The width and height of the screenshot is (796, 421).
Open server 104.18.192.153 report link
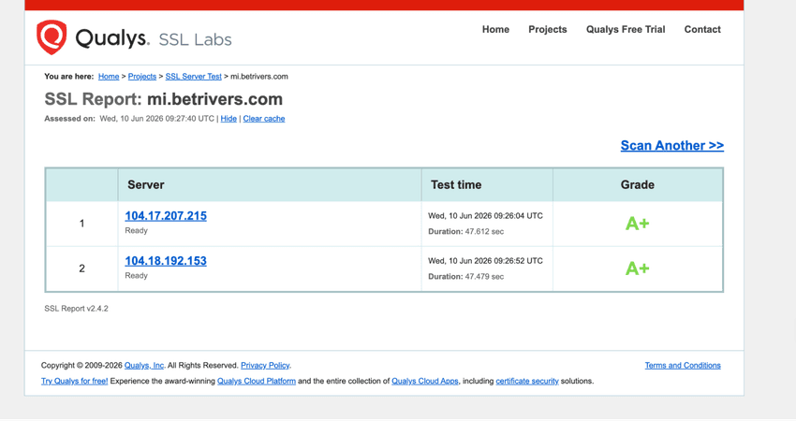tap(166, 261)
